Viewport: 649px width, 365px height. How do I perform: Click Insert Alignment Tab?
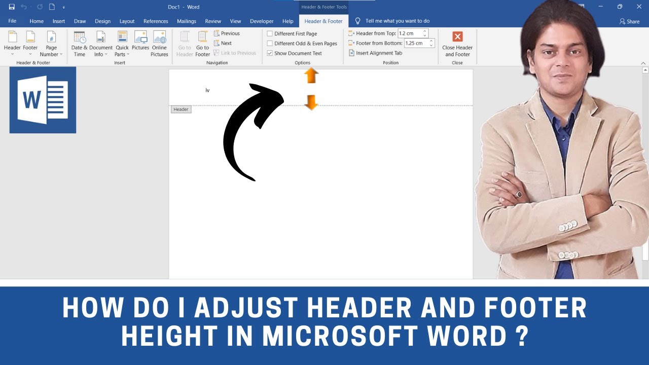coord(375,53)
